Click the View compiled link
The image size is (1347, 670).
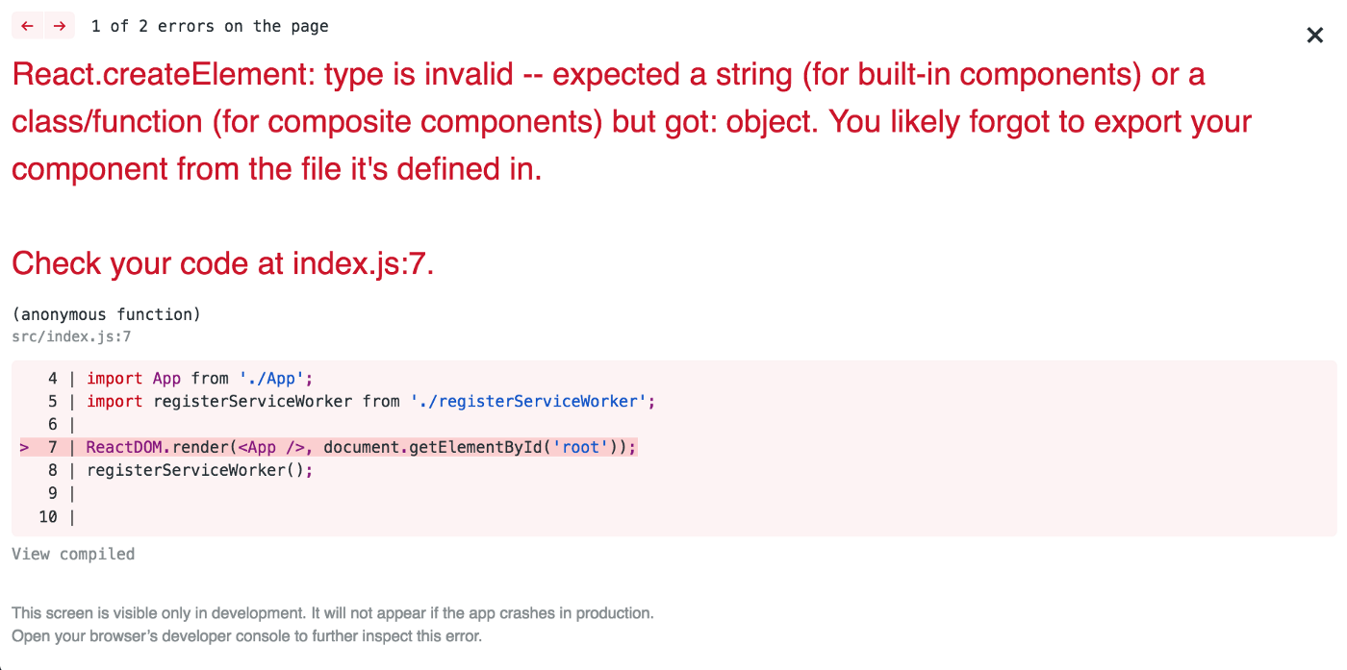click(72, 553)
